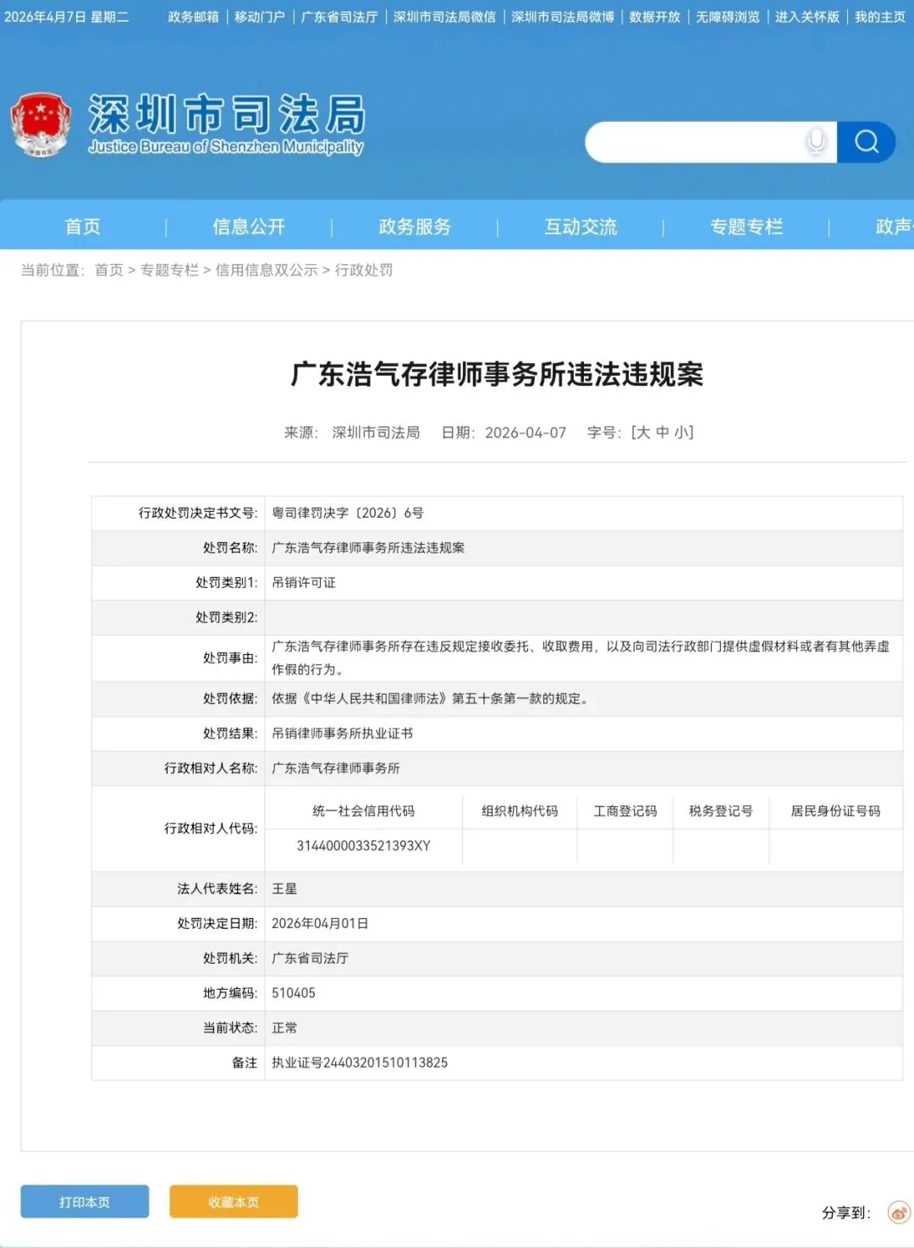This screenshot has height=1248, width=914.
Task: Share to Weibo icon
Action: [899, 1212]
